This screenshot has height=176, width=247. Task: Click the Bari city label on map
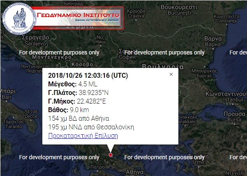tap(7, 97)
